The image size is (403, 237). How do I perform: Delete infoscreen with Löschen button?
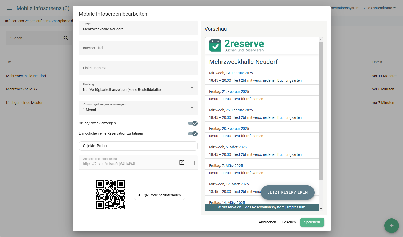click(289, 222)
